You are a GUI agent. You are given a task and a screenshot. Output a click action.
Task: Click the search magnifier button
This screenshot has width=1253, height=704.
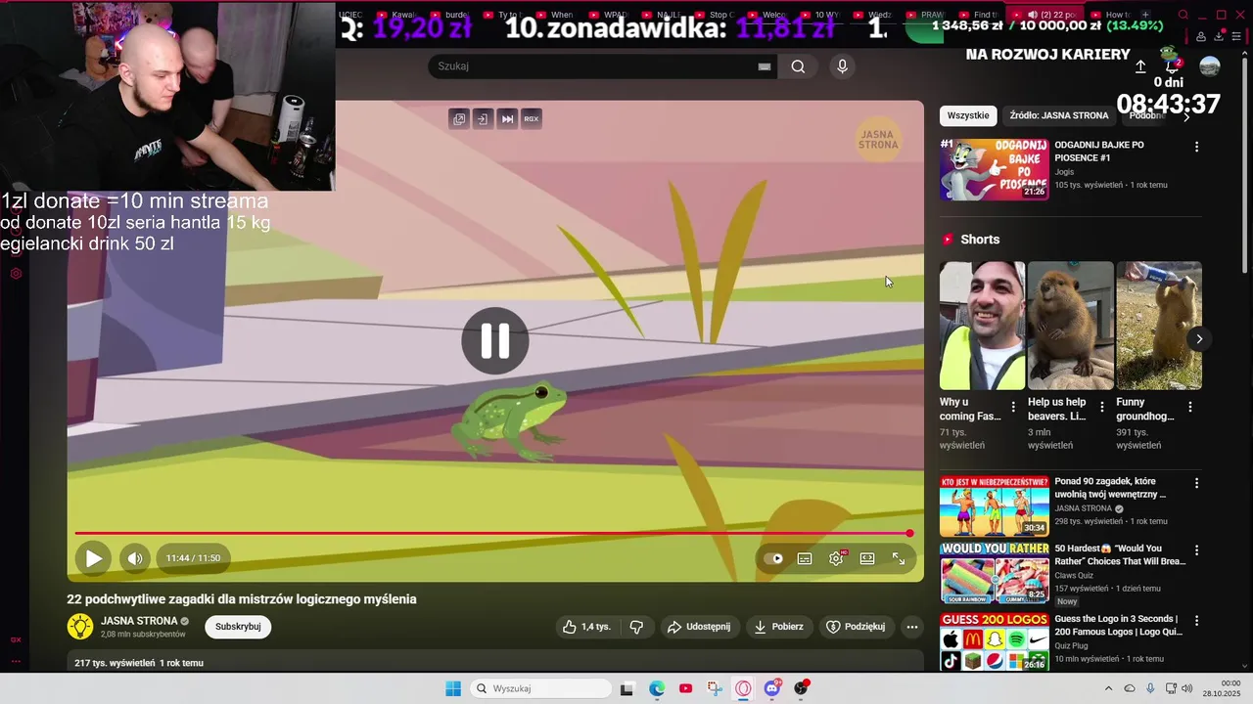[798, 66]
